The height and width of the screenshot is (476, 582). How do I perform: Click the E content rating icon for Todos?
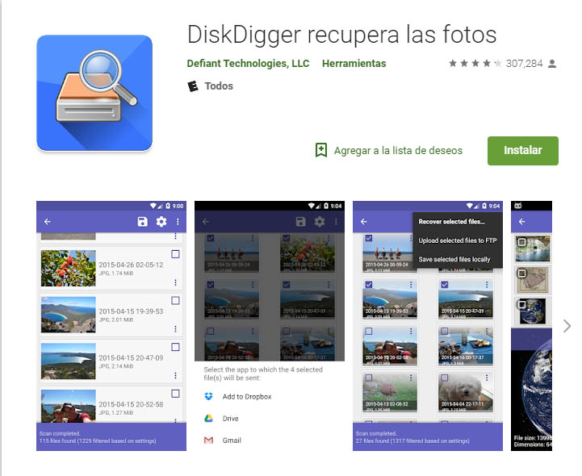[x=192, y=86]
